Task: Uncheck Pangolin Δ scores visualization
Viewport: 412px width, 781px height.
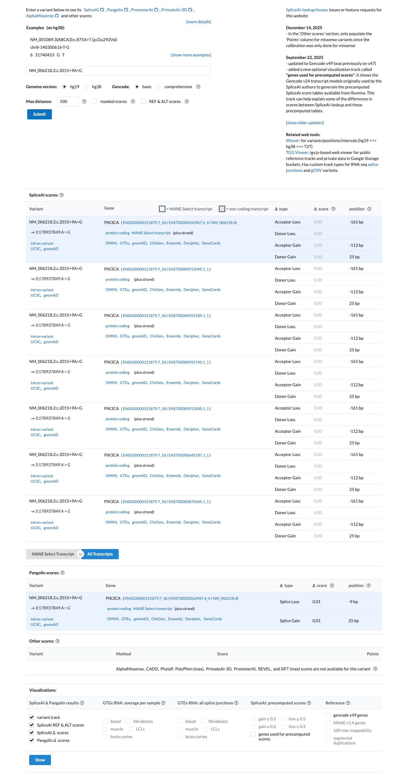Action: coord(31,740)
